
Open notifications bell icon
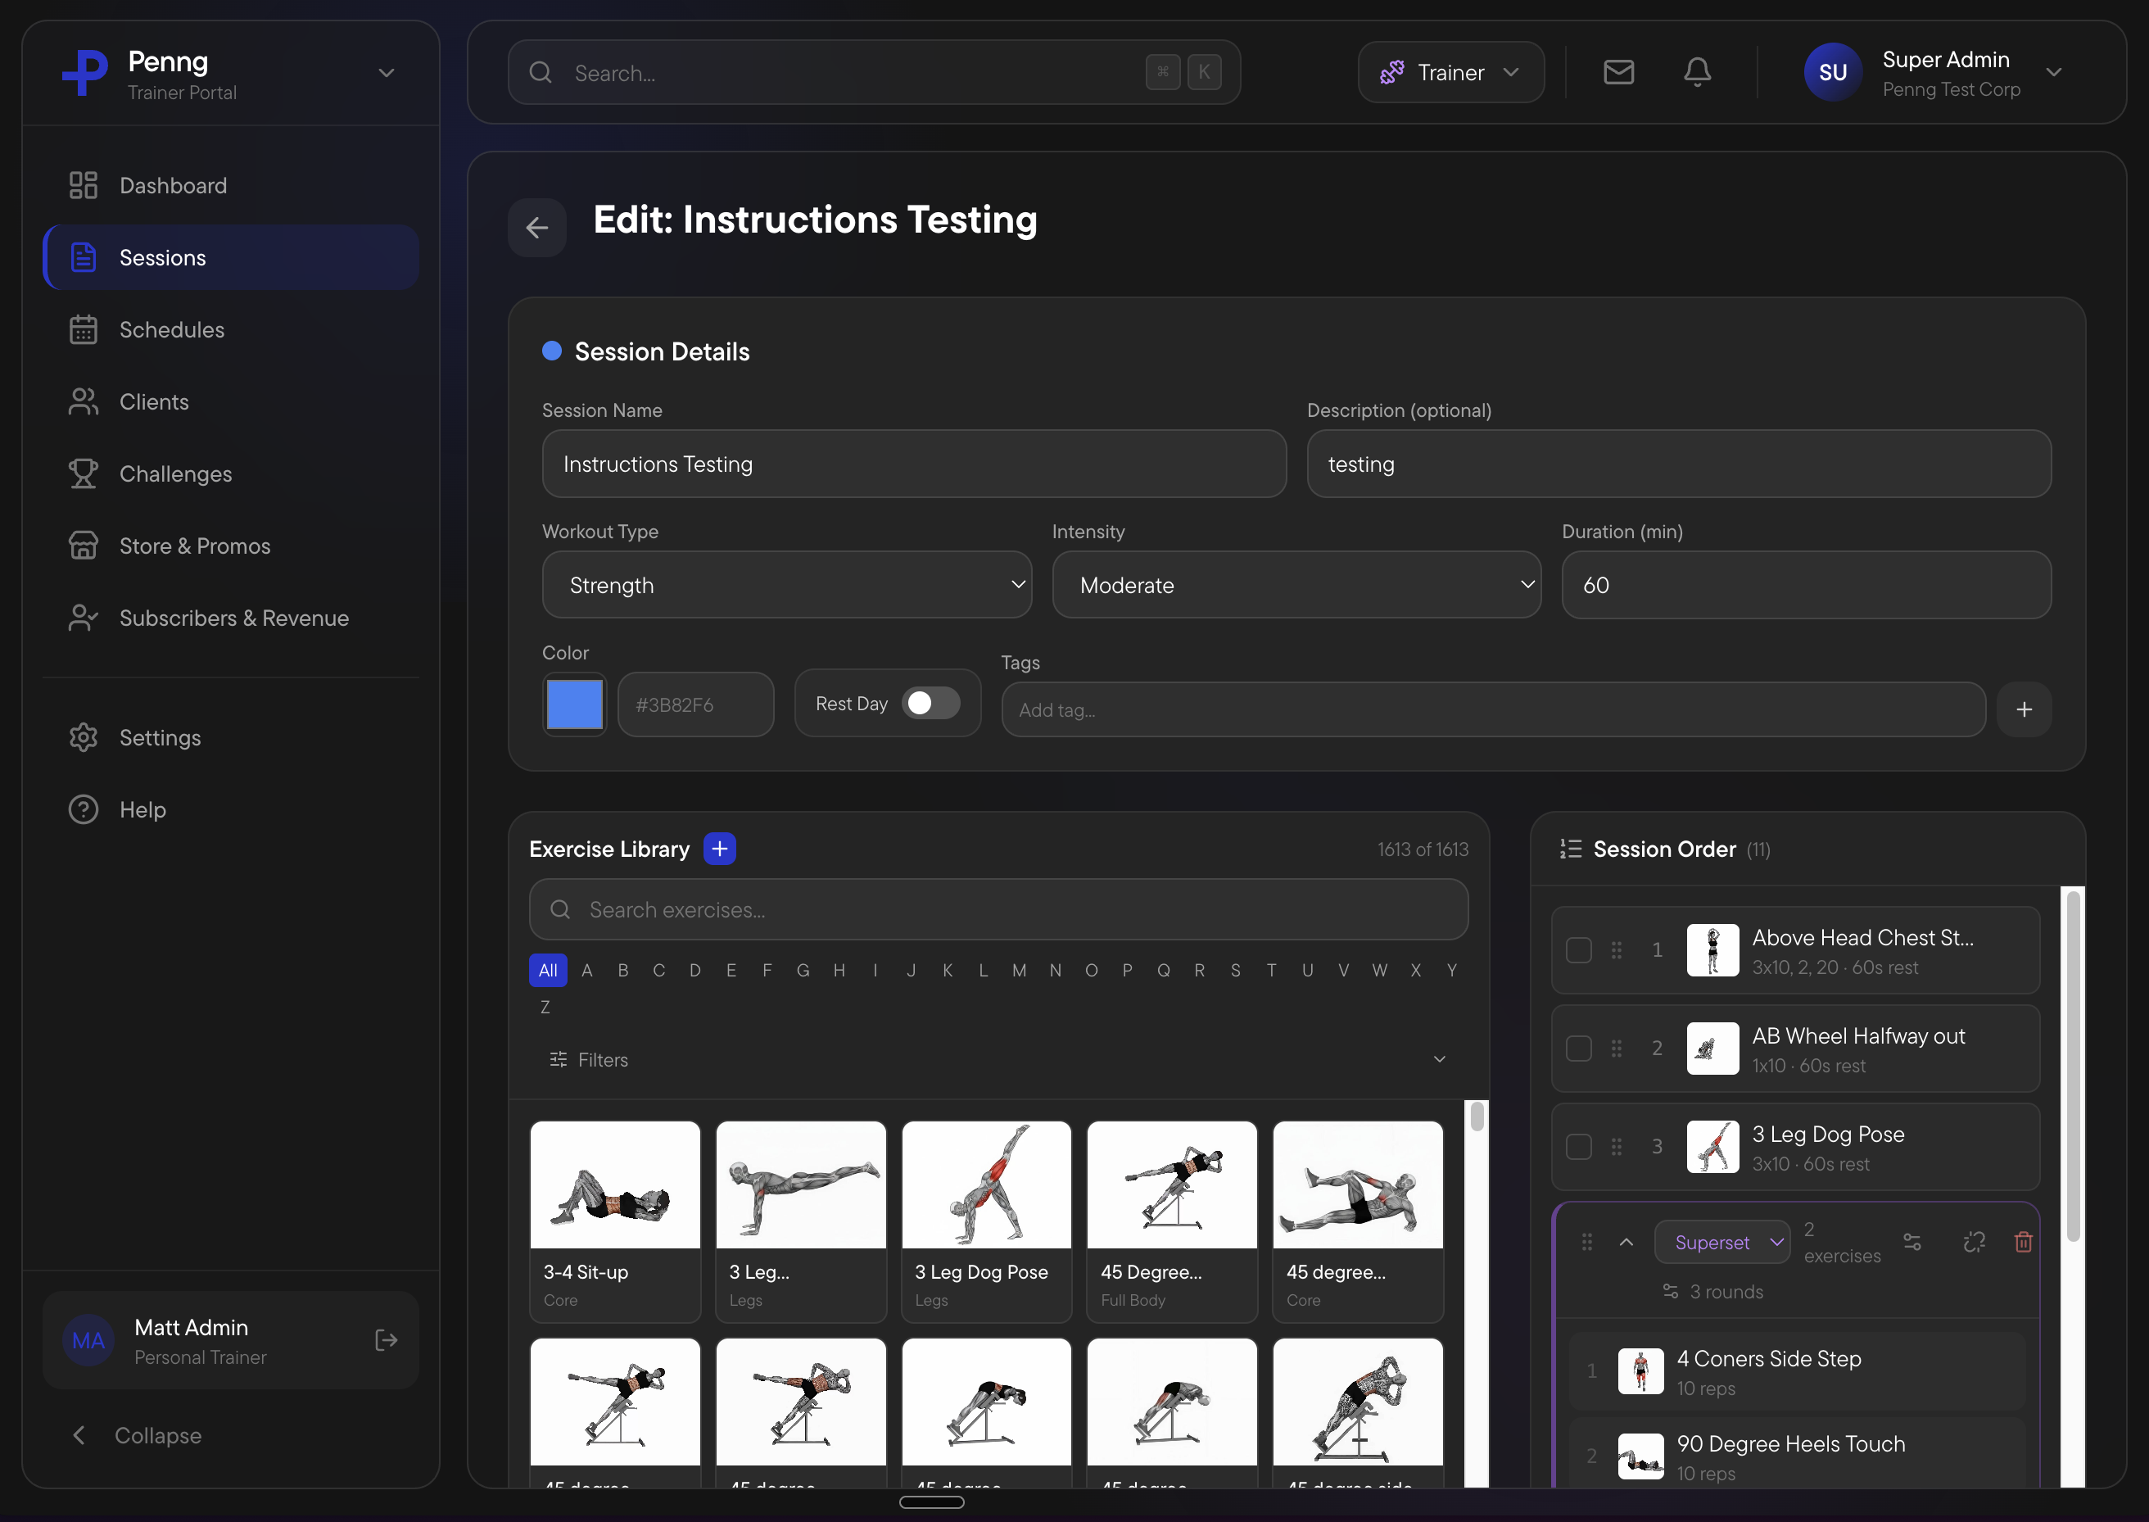(x=1697, y=72)
